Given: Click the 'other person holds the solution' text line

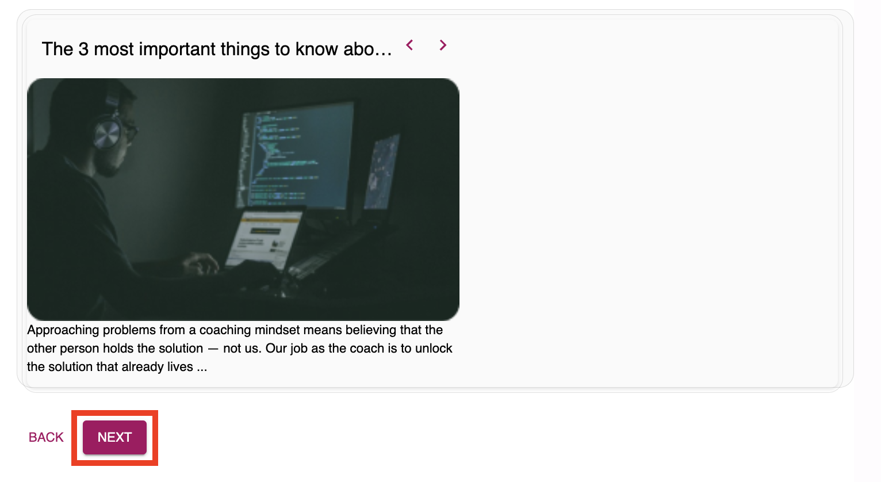Looking at the screenshot, I should (x=115, y=349).
